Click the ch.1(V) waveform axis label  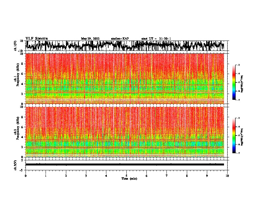[16, 46]
